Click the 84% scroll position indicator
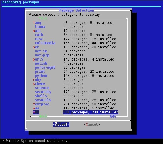Image resolution: width=163 pixels, height=144 pixels. click(113, 116)
